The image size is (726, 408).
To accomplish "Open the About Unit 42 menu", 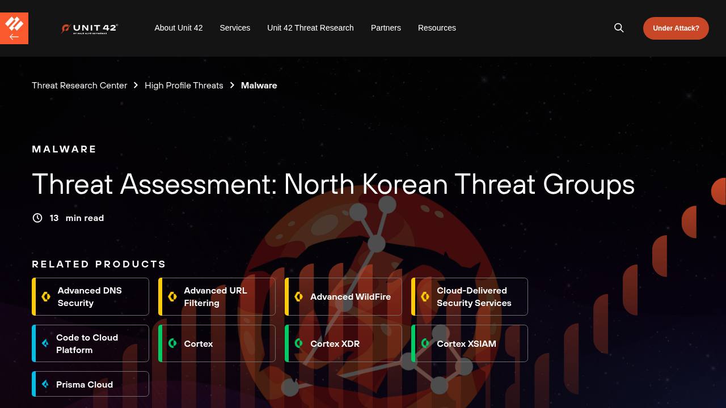I will coord(179,28).
